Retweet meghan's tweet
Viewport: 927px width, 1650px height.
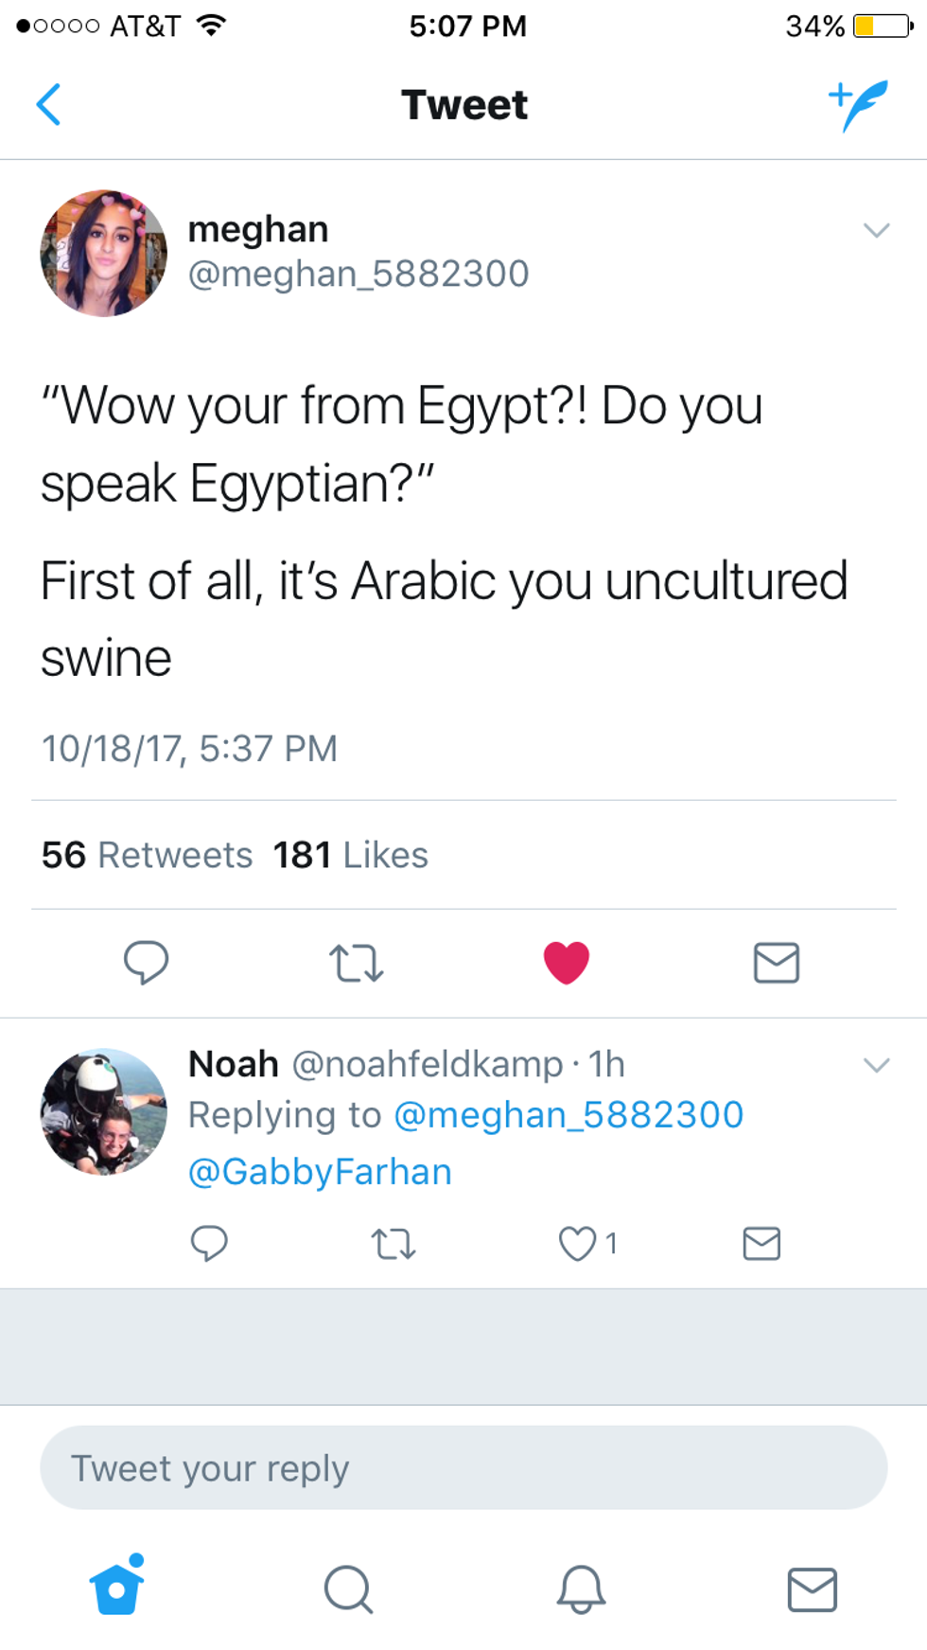click(356, 963)
